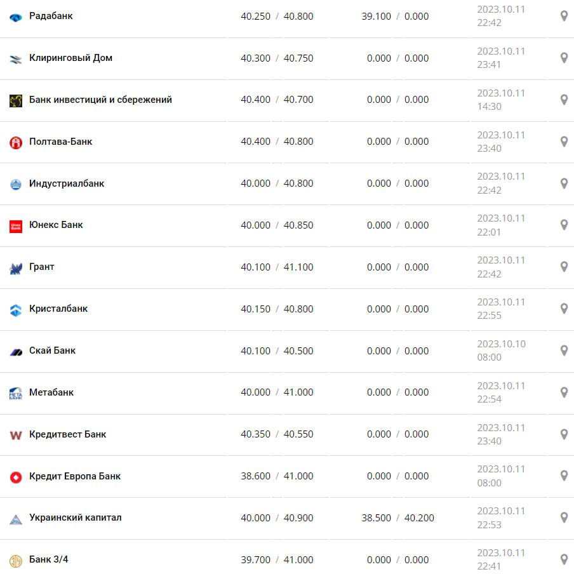Click the Кредитвест Банк logo
The height and width of the screenshot is (574, 574).
16,435
